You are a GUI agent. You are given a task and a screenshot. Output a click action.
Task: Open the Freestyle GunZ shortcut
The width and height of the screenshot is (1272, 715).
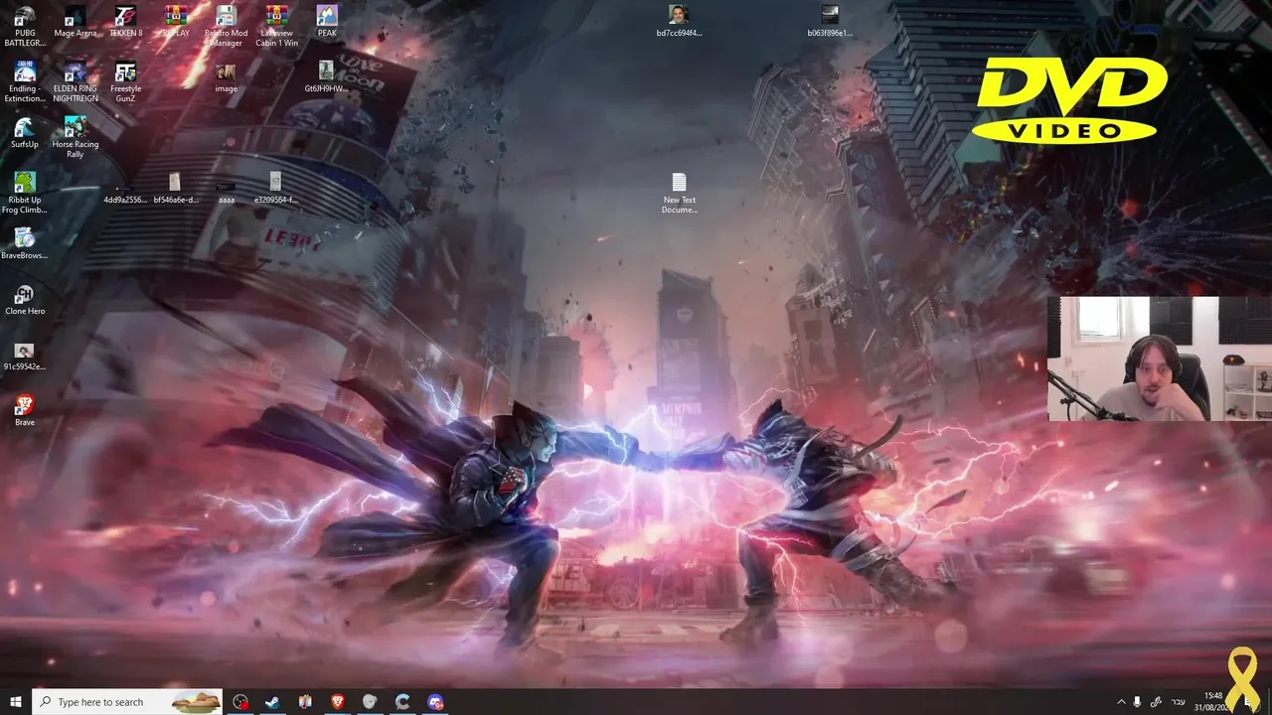(125, 81)
